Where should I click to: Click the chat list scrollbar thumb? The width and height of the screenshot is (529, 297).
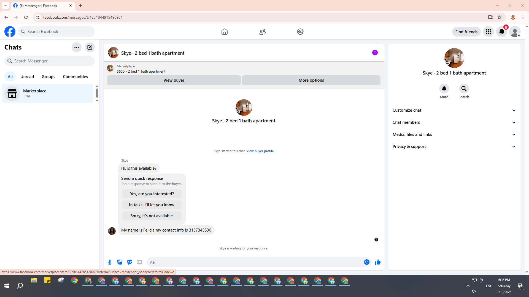[97, 93]
